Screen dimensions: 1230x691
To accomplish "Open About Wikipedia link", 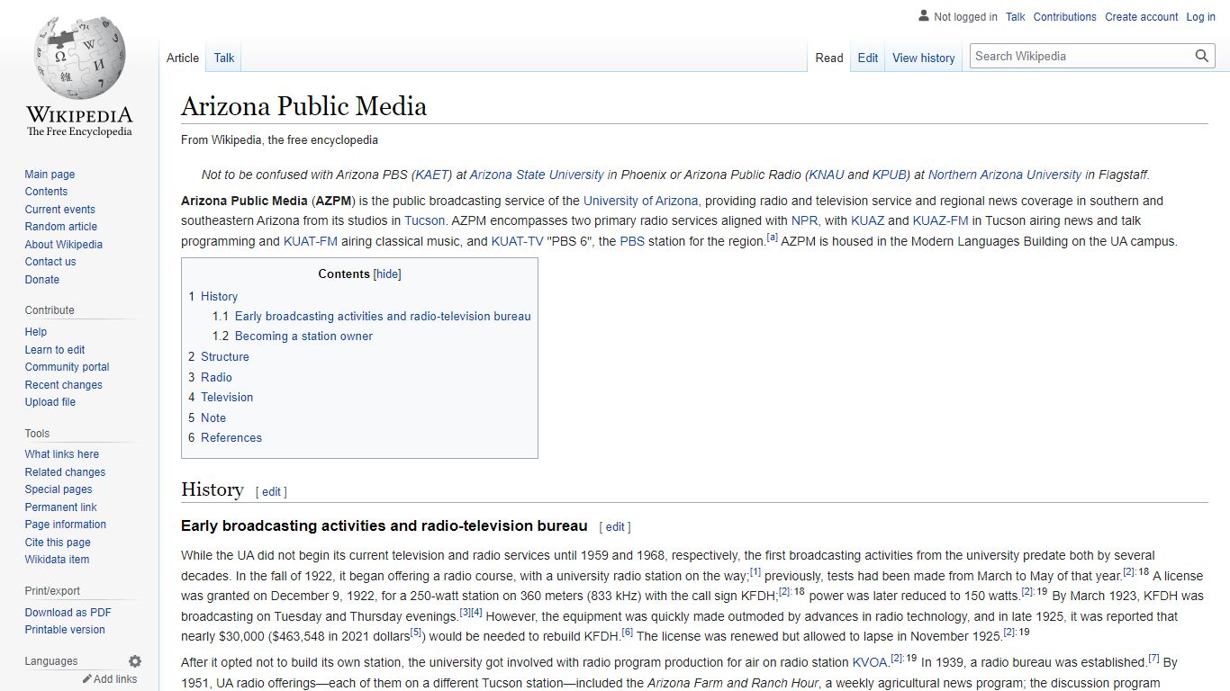I will [64, 245].
